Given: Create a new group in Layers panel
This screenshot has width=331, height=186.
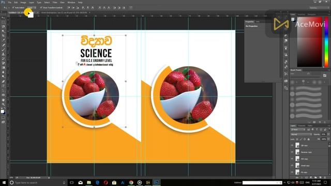Looking at the screenshot, I should click(315, 178).
